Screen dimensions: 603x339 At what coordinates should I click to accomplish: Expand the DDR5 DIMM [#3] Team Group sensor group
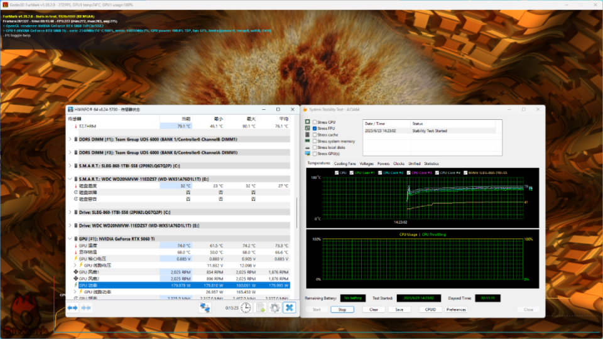pyautogui.click(x=70, y=153)
